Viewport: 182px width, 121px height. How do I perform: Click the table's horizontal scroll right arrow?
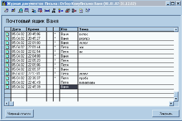[x=171, y=103]
